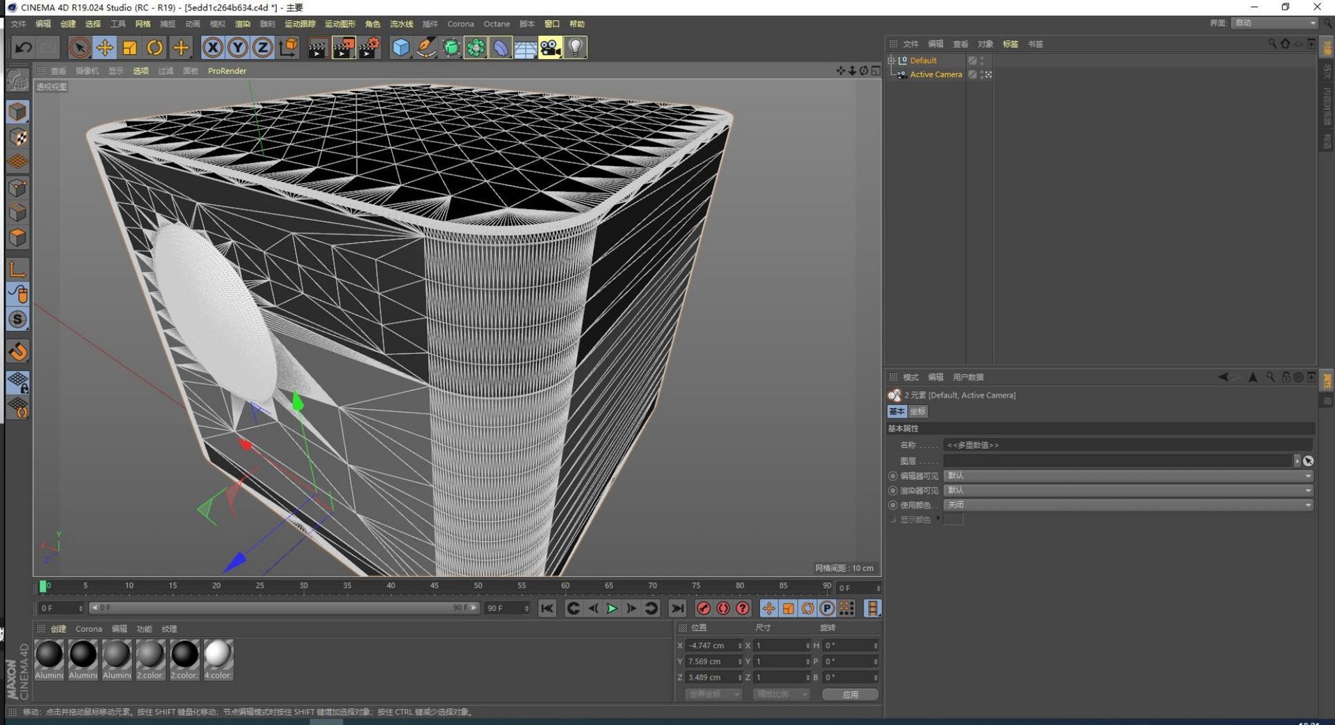Render the current view clapperboard icon
This screenshot has height=725, width=1335.
(318, 47)
